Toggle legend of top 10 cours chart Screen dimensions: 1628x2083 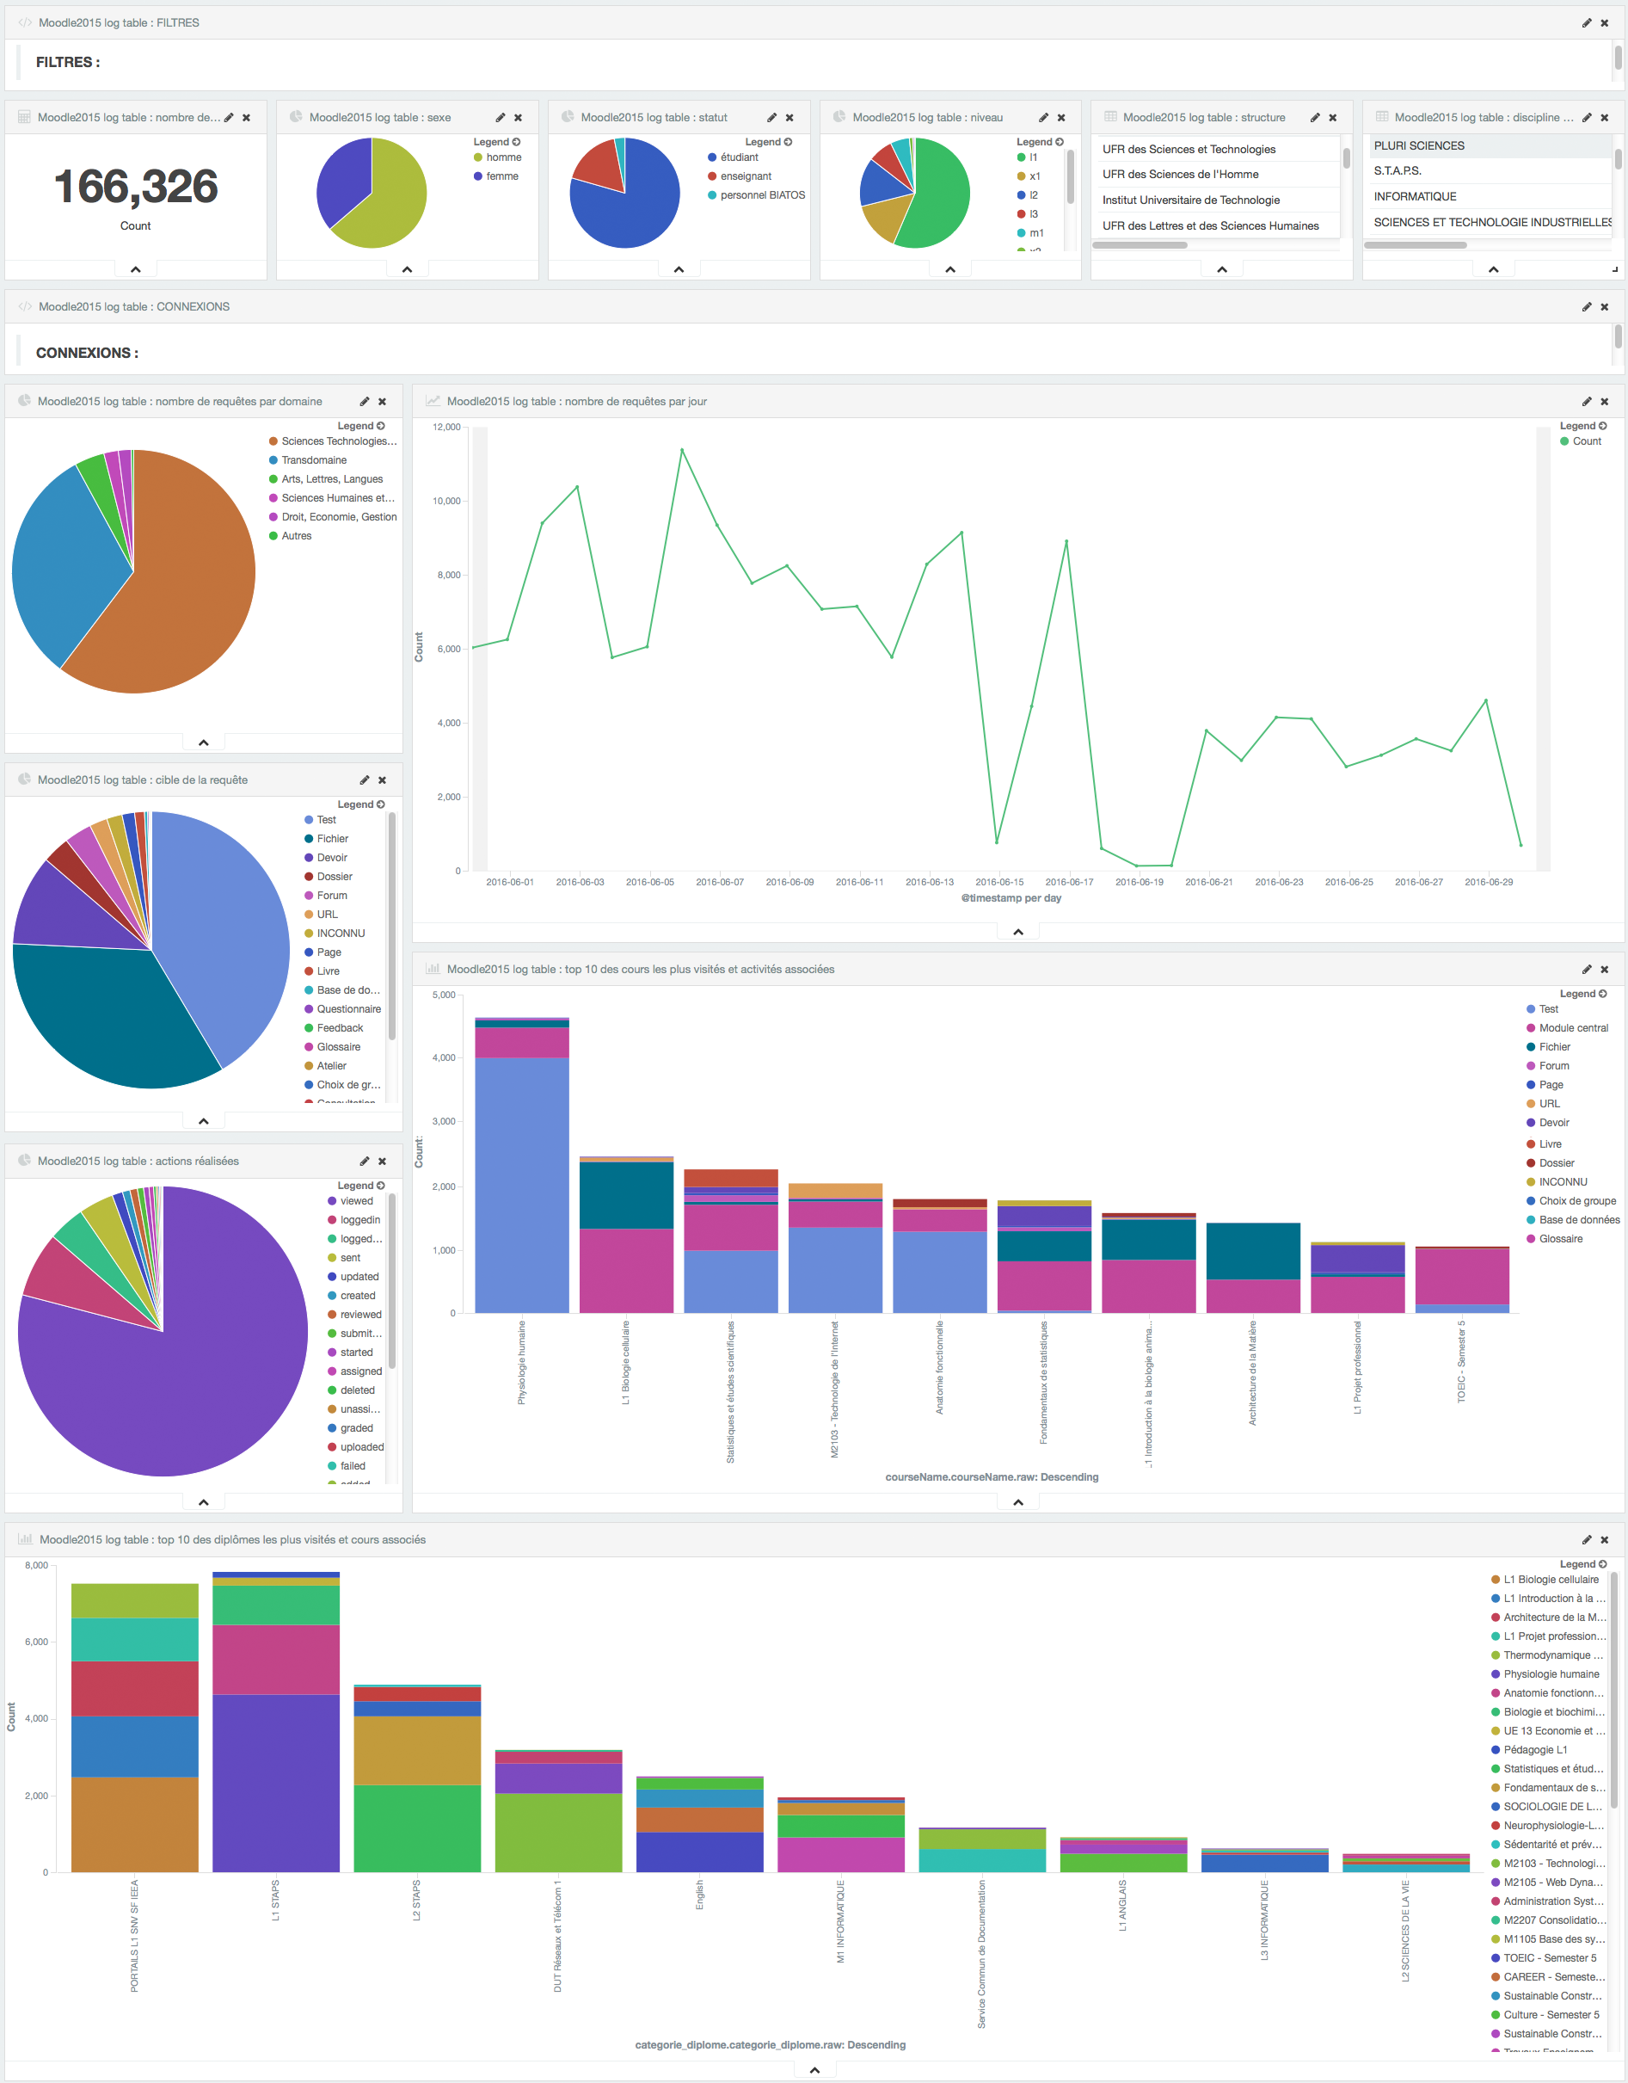[1583, 994]
